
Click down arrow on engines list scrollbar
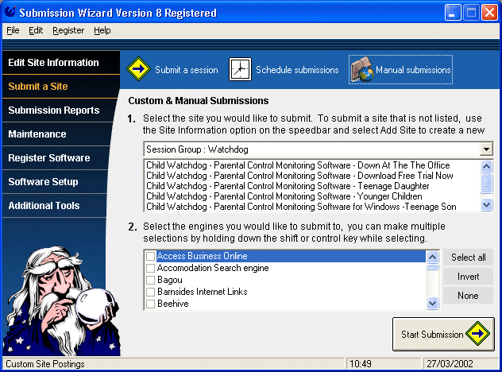click(433, 303)
